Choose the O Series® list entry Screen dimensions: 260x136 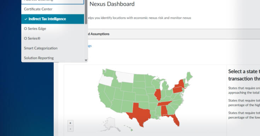pyautogui.click(x=53, y=39)
